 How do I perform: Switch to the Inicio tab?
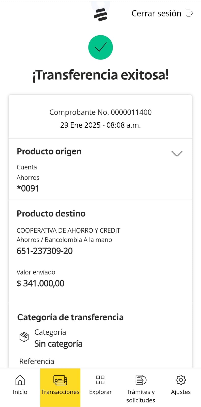pyautogui.click(x=20, y=392)
